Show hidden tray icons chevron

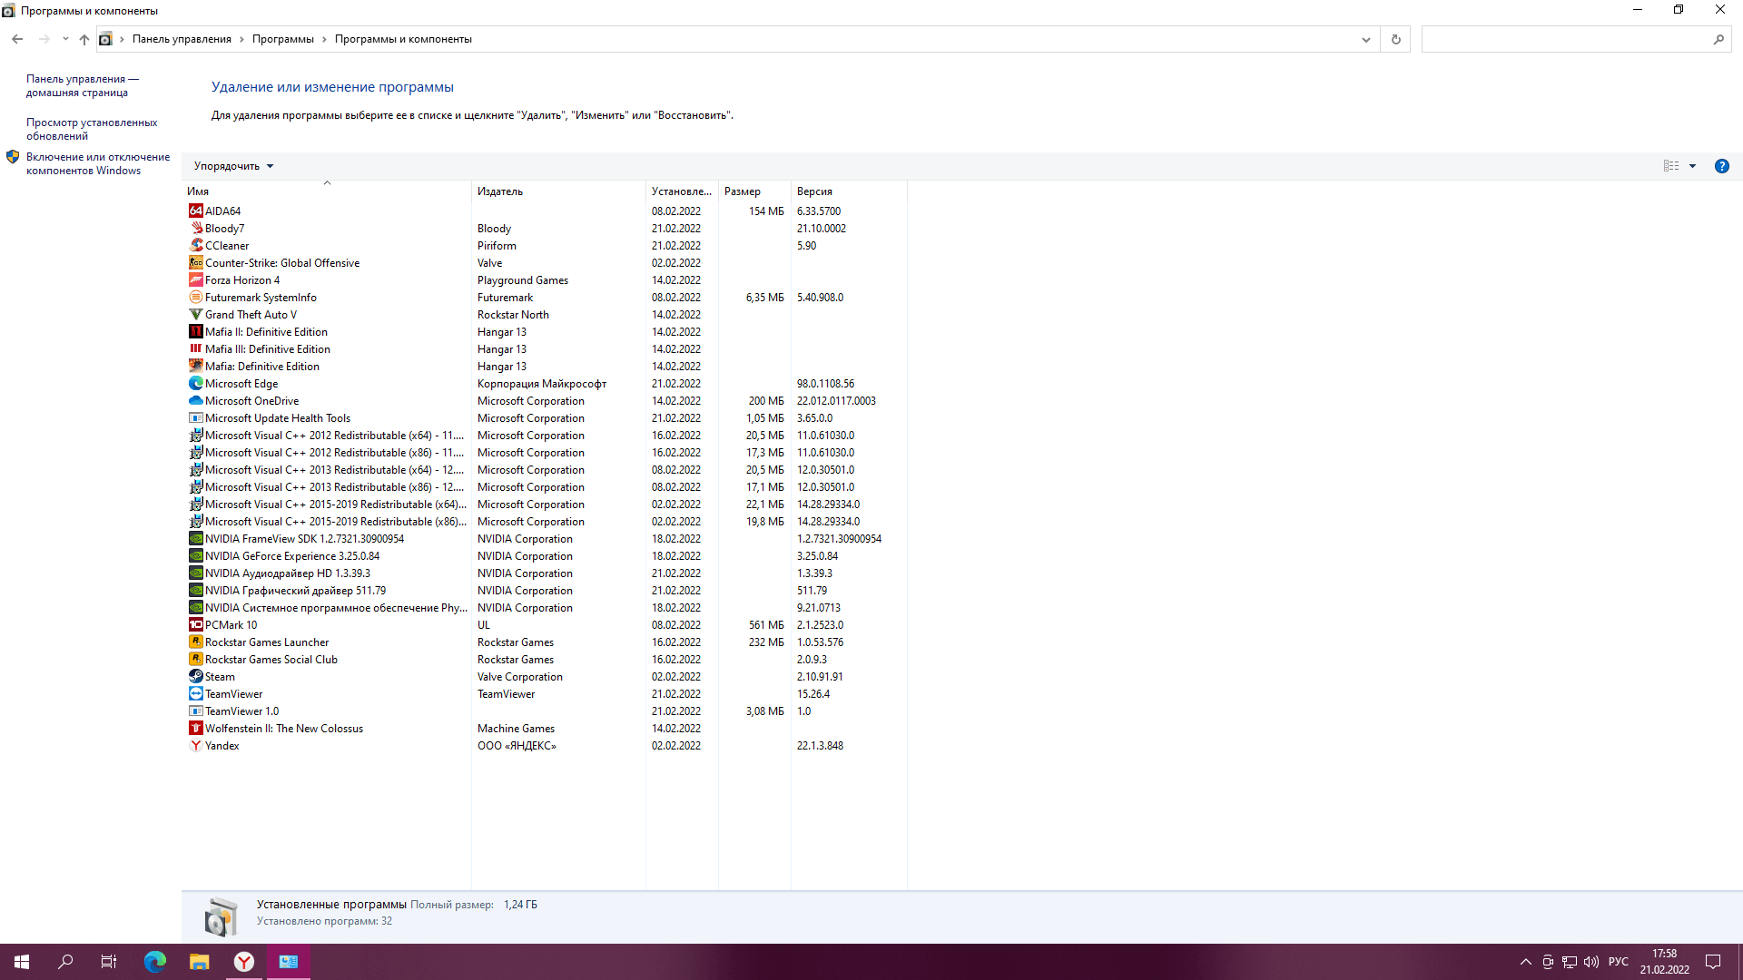tap(1525, 962)
